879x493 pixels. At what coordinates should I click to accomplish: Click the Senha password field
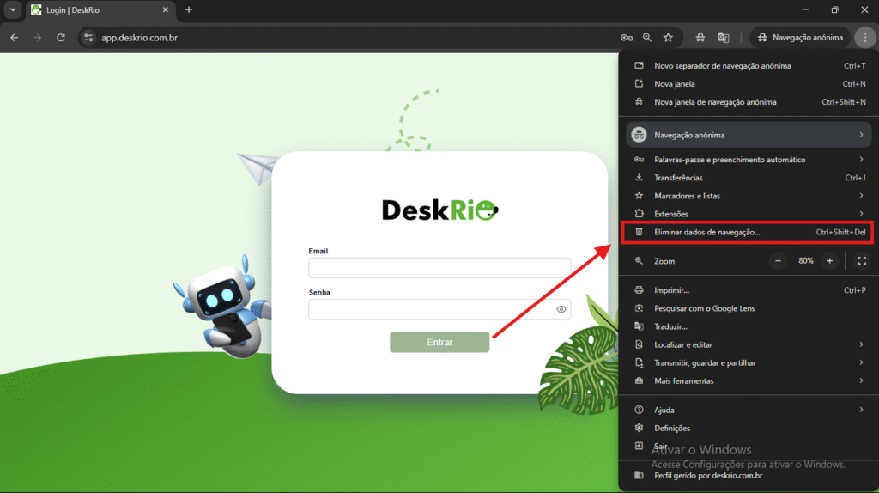(x=439, y=309)
